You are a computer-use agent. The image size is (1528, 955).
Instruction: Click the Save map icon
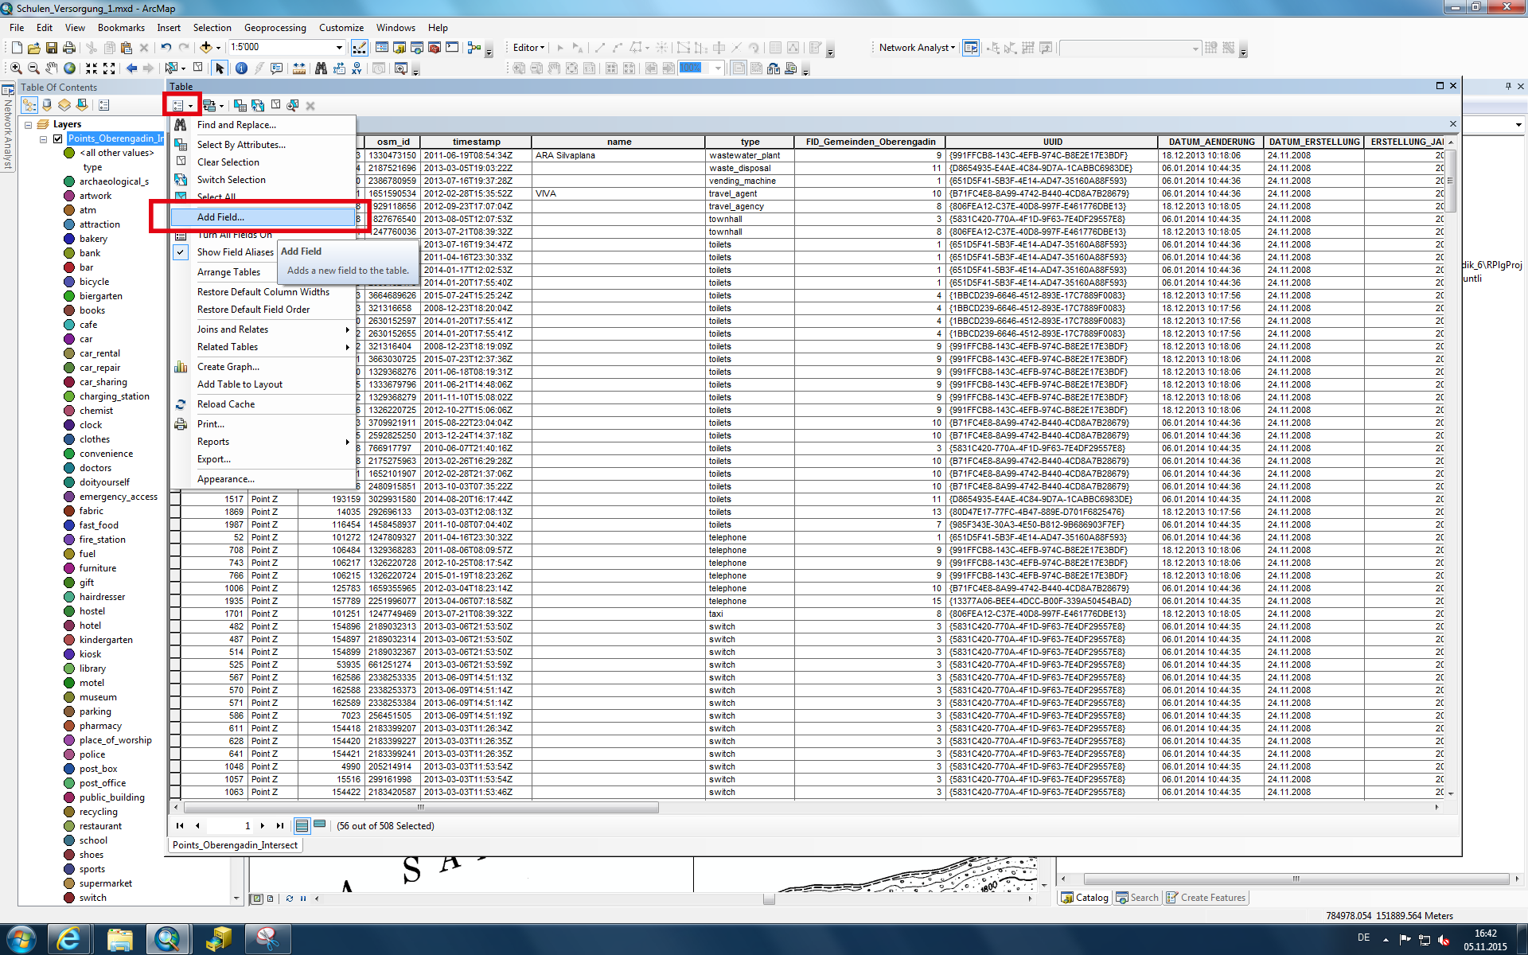click(52, 48)
